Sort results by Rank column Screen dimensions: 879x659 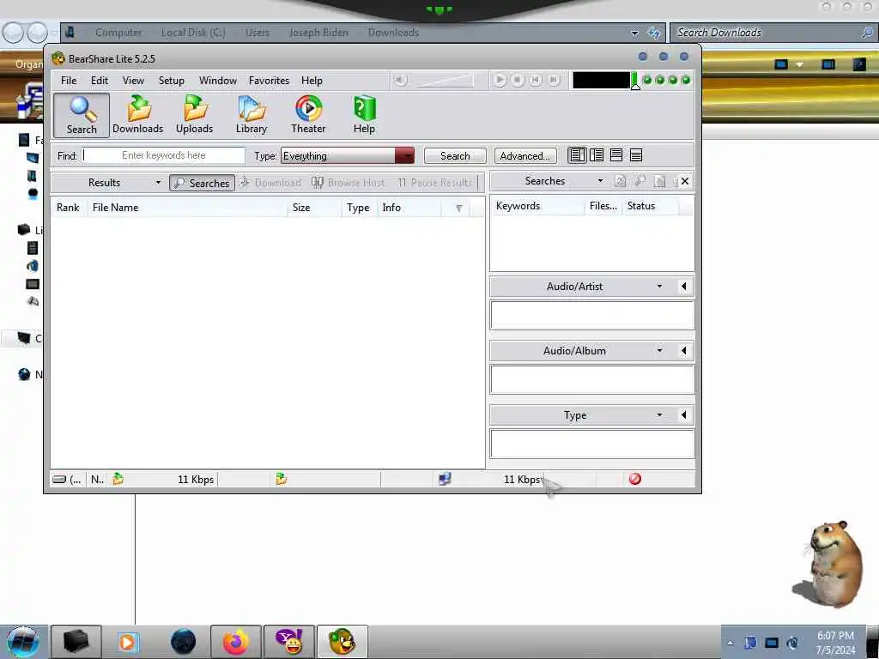tap(69, 208)
